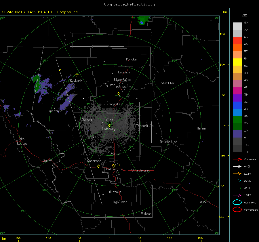259x242 pixels.
Task: Pick the red swatch between 65 and 60
Action: click(237, 41)
